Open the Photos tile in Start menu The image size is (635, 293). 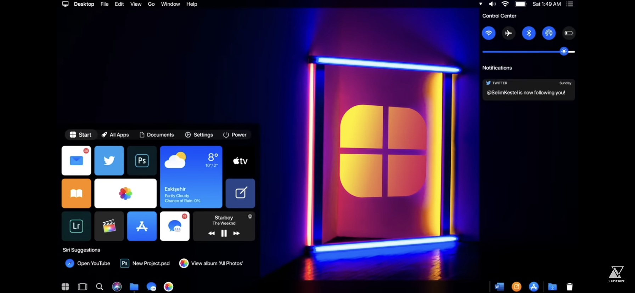tap(125, 193)
